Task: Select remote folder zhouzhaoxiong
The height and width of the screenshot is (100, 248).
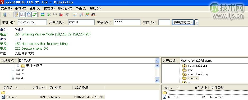Action: pos(198,74)
